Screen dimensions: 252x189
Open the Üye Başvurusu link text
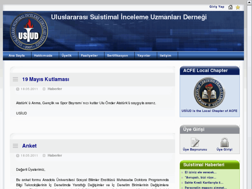pos(195,149)
